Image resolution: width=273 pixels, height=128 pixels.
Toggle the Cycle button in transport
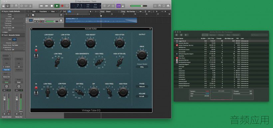(67, 6)
